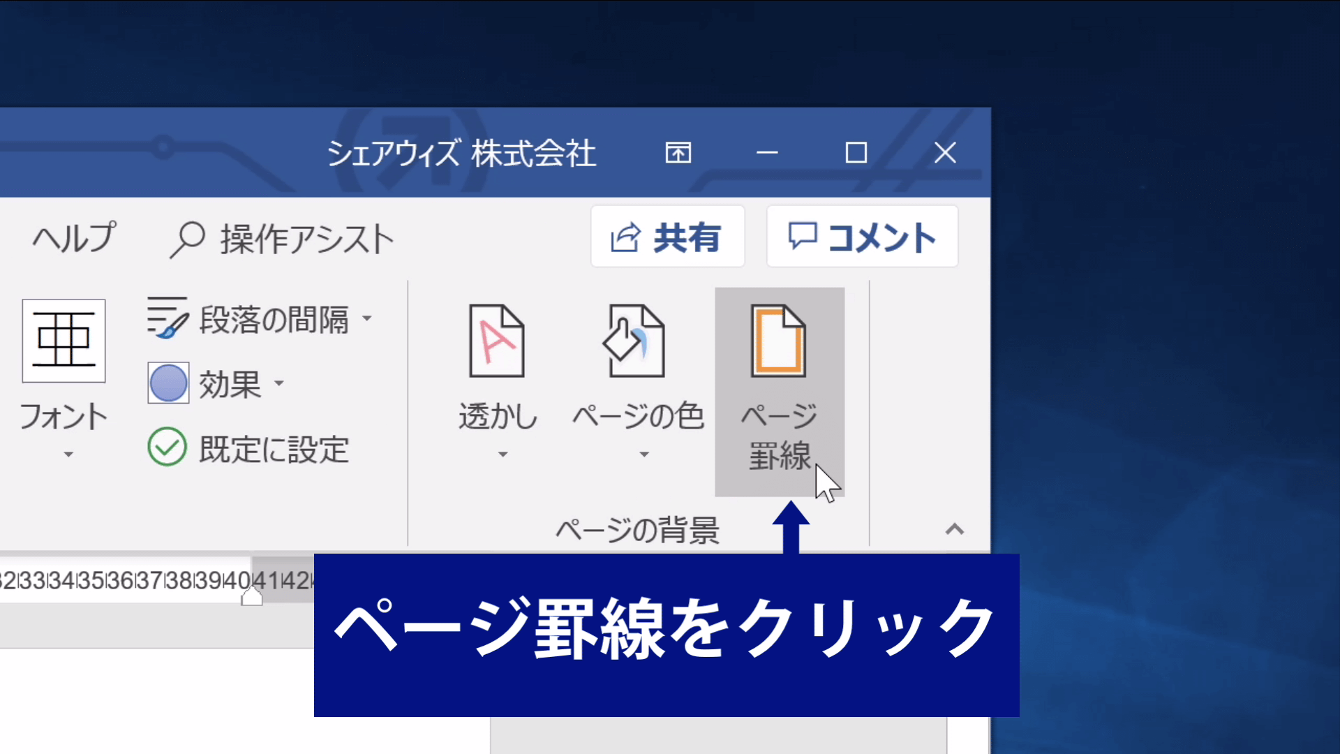This screenshot has height=754, width=1340.
Task: Collapse the ribbon with the chevron
Action: 955,529
